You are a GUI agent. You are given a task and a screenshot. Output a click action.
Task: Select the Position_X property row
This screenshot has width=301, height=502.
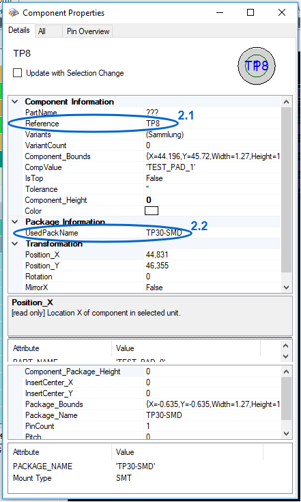(x=153, y=255)
